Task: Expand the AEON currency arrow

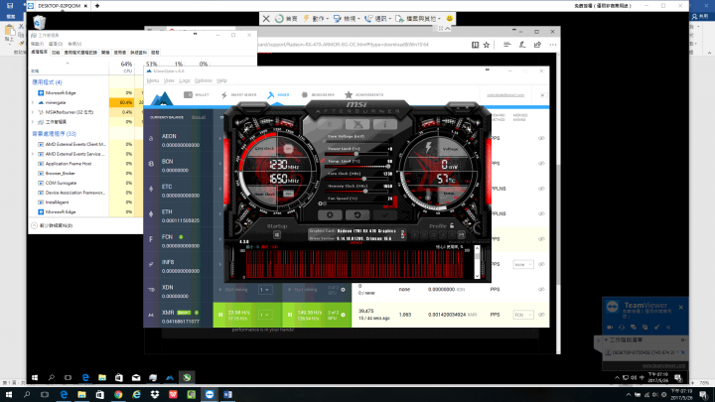Action: 220,139
